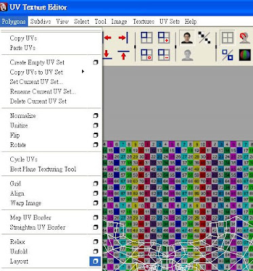Click blue grid icon with red minus
The height and width of the screenshot is (271, 253).
pyautogui.click(x=163, y=55)
